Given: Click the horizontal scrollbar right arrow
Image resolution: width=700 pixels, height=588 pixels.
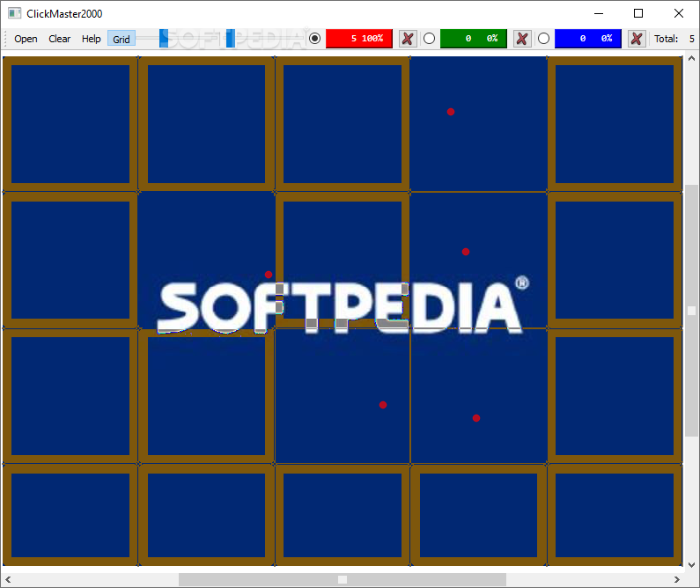Looking at the screenshot, I should point(677,579).
